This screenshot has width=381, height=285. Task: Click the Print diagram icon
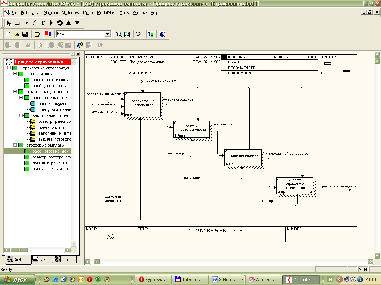point(37,34)
